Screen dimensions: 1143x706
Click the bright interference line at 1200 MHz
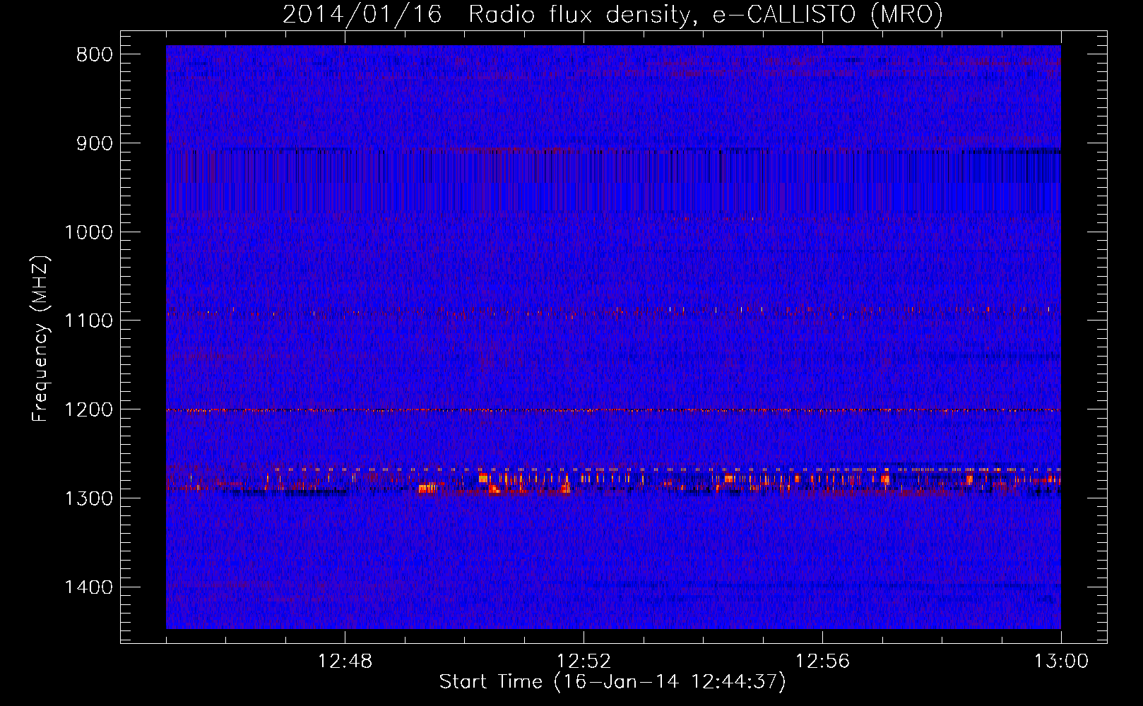[613, 410]
